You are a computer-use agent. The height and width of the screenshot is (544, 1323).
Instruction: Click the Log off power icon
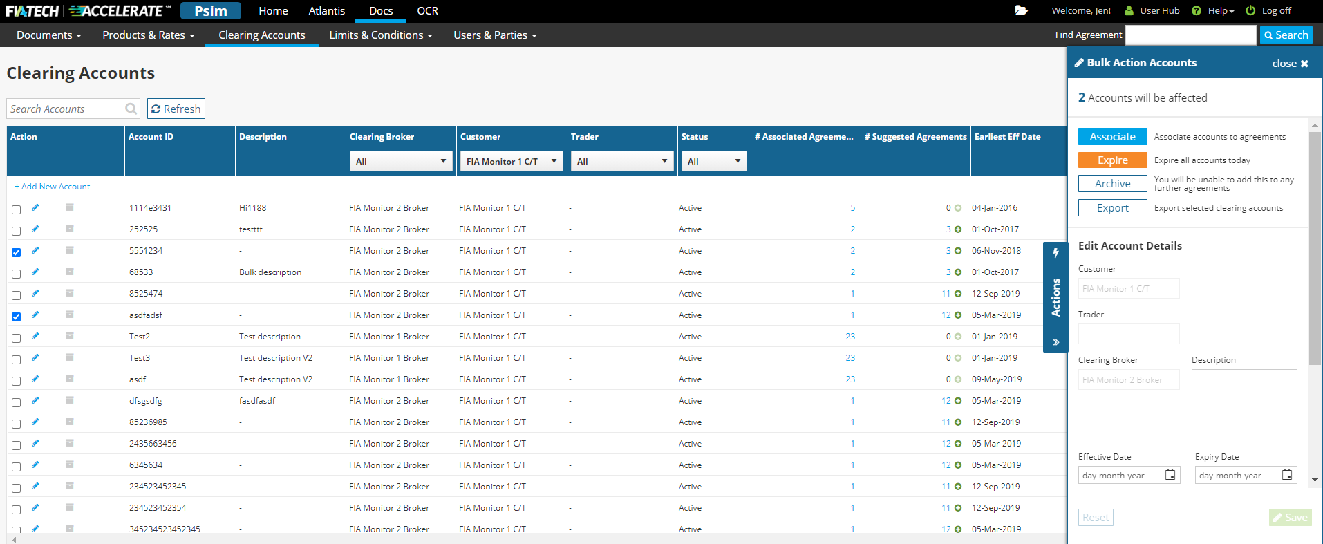(x=1250, y=11)
